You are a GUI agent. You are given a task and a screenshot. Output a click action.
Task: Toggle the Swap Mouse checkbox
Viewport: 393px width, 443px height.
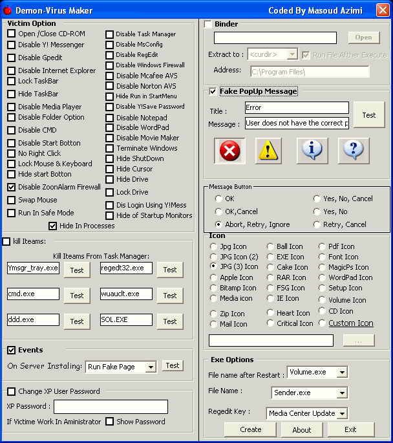coord(12,200)
